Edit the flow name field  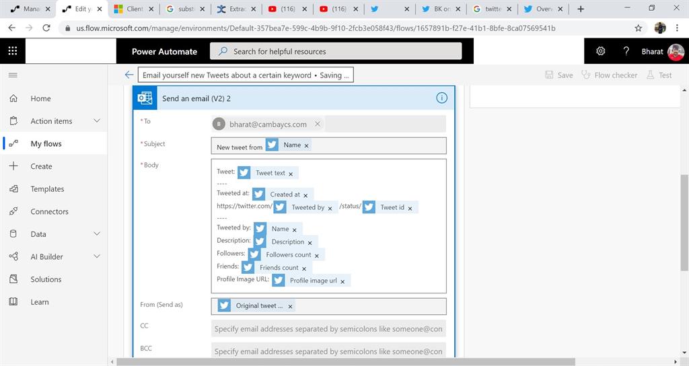click(x=246, y=75)
